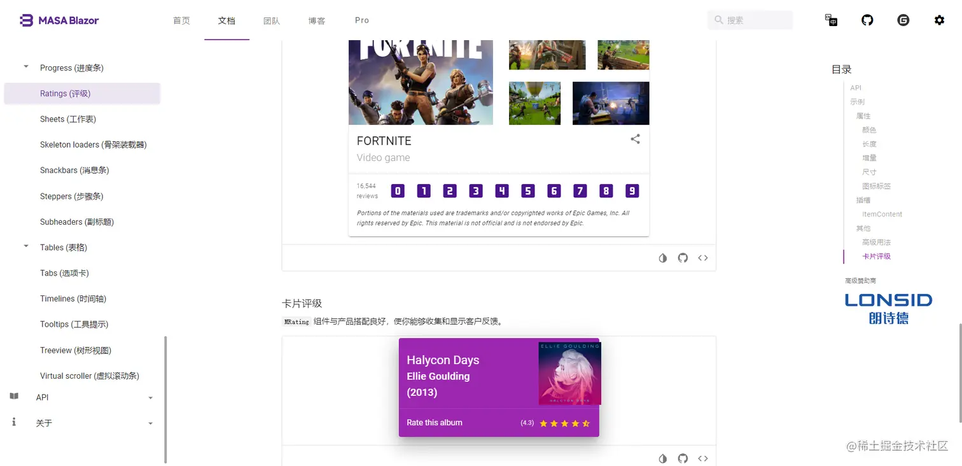Click the FORTNITE main cover image

pos(421,82)
